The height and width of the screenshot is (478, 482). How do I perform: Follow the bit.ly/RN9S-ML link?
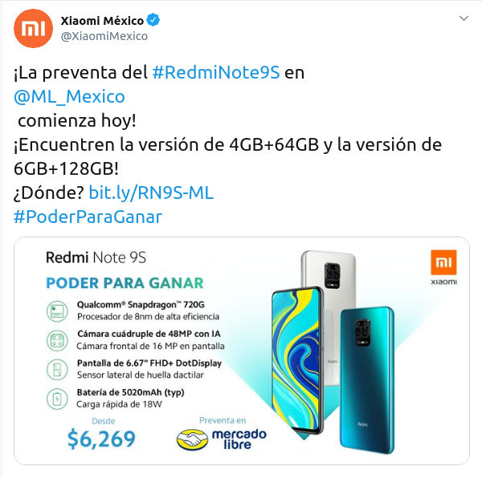tap(151, 192)
